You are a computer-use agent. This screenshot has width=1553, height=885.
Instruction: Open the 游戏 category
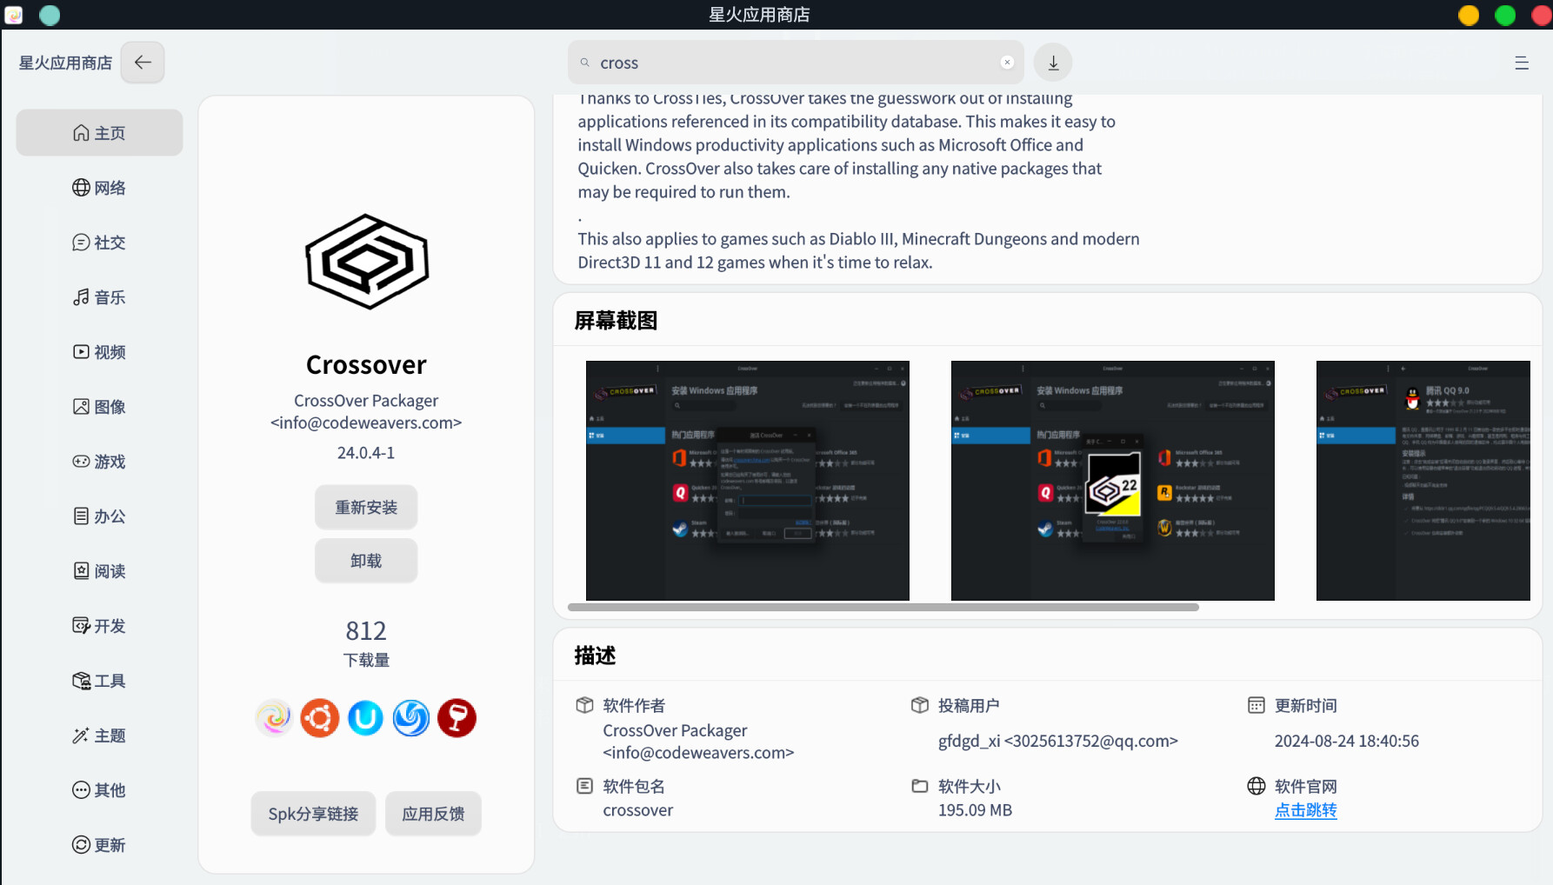[99, 462]
